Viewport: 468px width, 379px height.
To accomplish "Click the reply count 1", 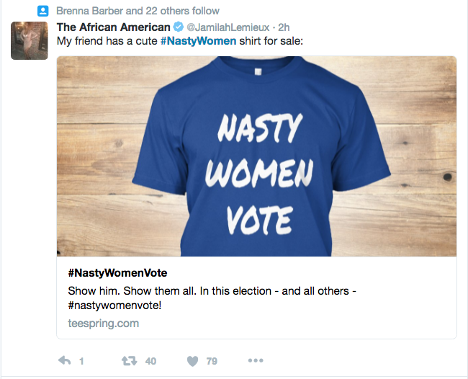I will tap(81, 361).
